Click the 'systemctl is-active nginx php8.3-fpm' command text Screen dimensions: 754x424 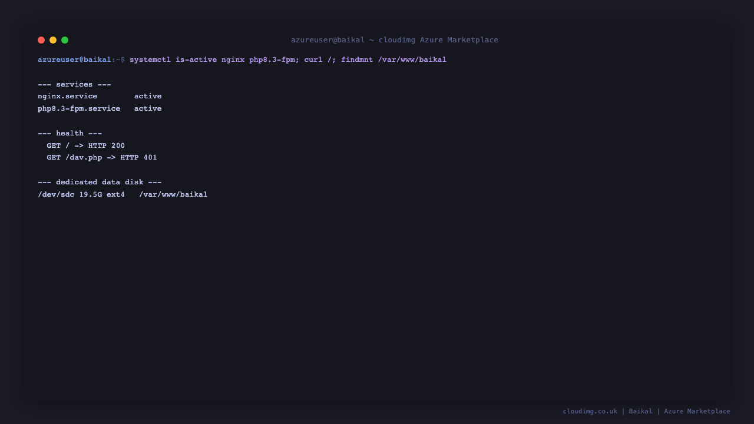pos(212,59)
